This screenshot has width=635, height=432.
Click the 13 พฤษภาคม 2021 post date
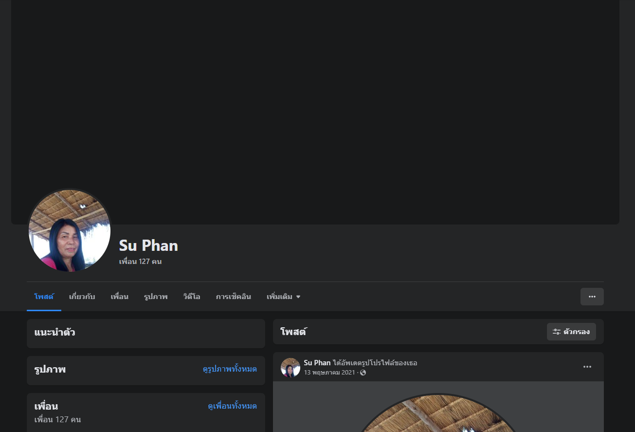pyautogui.click(x=329, y=373)
